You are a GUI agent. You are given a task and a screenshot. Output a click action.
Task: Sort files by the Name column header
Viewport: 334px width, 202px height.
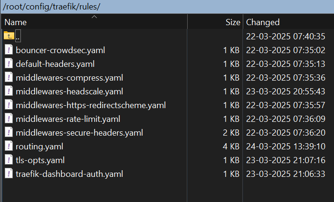94,22
